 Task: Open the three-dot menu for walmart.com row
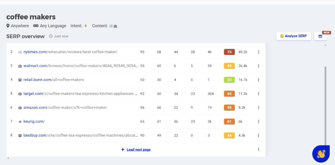(x=259, y=66)
